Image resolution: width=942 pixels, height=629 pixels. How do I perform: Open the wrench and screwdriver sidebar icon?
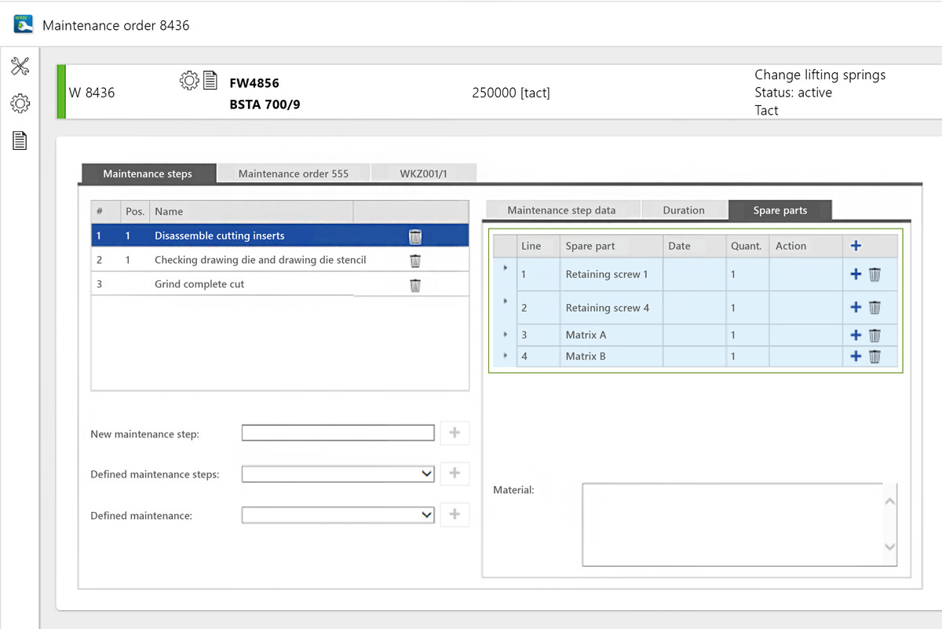[x=20, y=67]
